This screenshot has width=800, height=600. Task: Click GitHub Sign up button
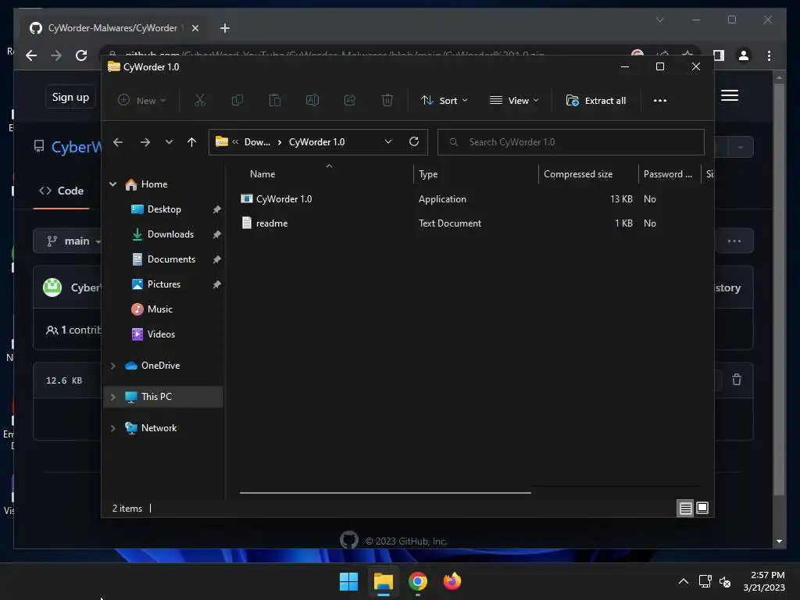coord(70,97)
